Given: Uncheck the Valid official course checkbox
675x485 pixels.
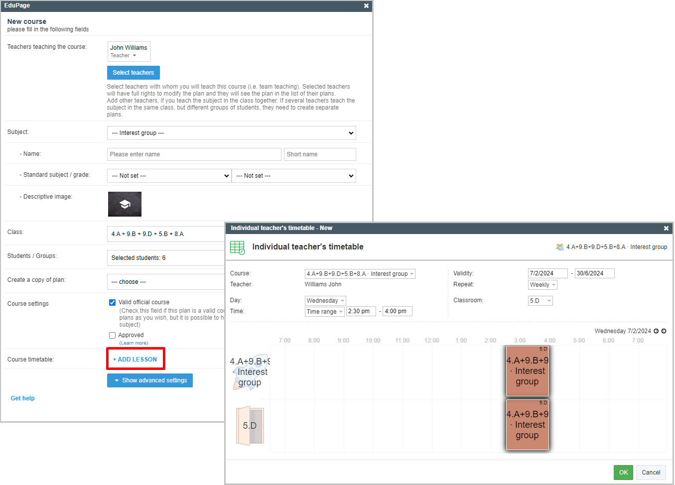Looking at the screenshot, I should pyautogui.click(x=112, y=302).
